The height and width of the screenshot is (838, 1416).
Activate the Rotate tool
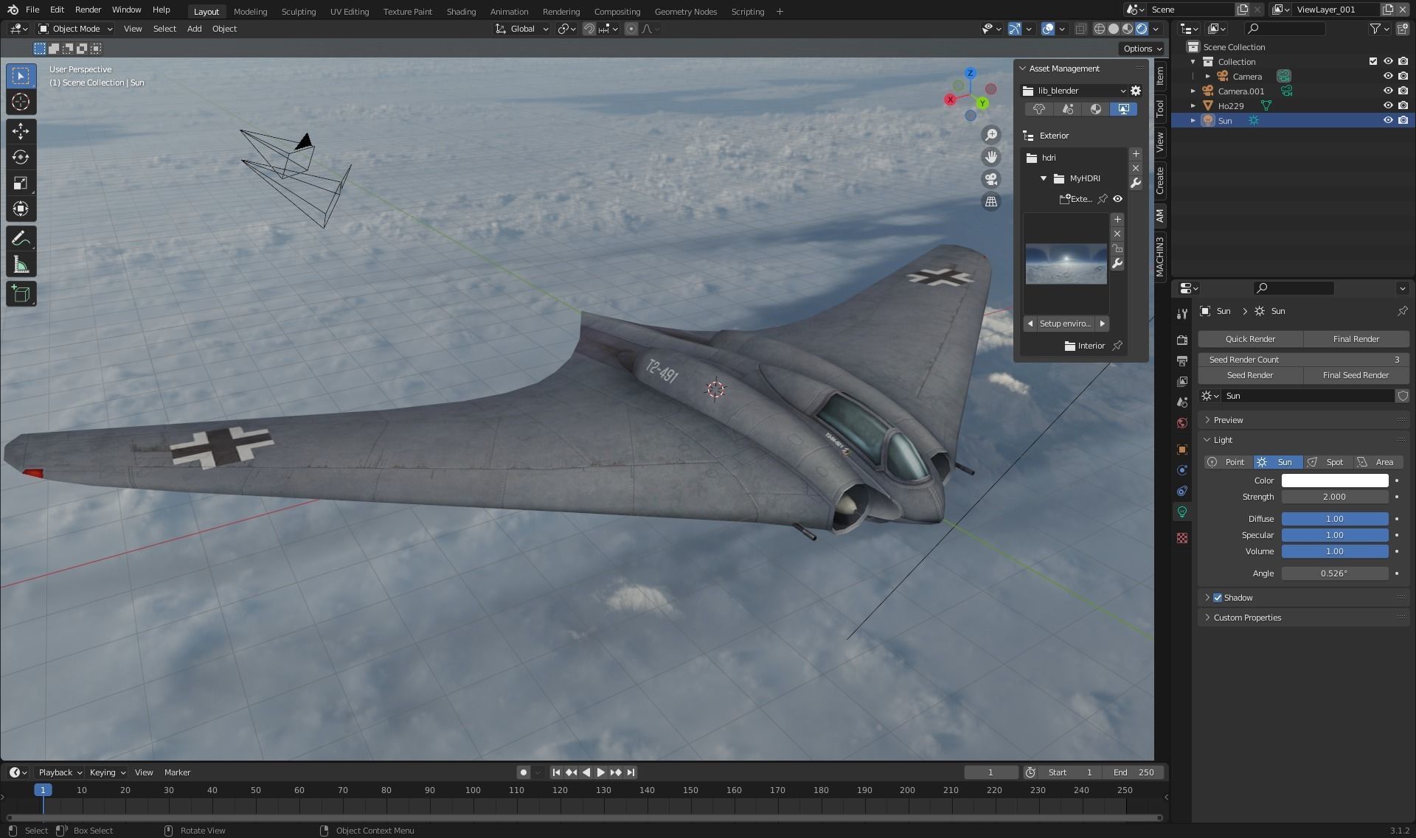click(x=21, y=157)
